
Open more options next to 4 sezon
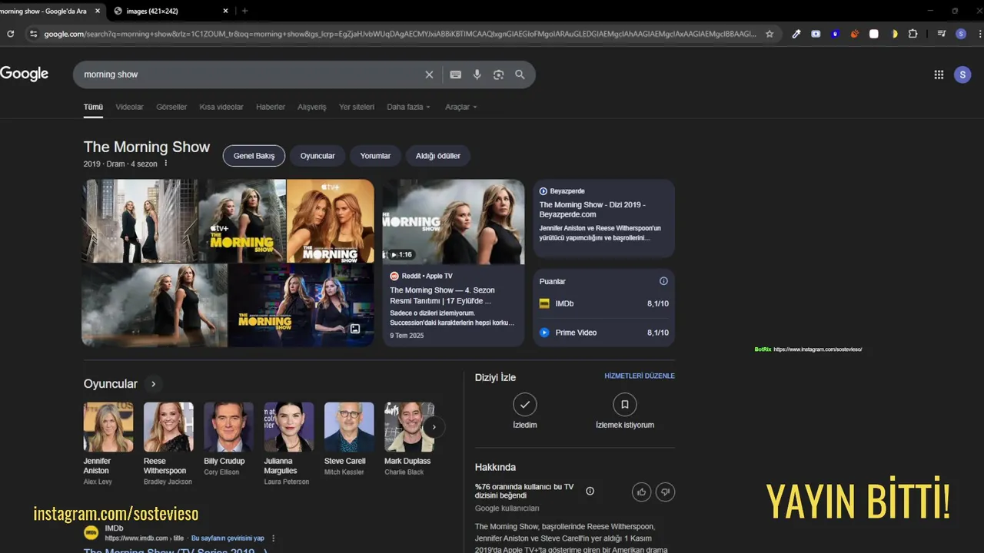[165, 164]
